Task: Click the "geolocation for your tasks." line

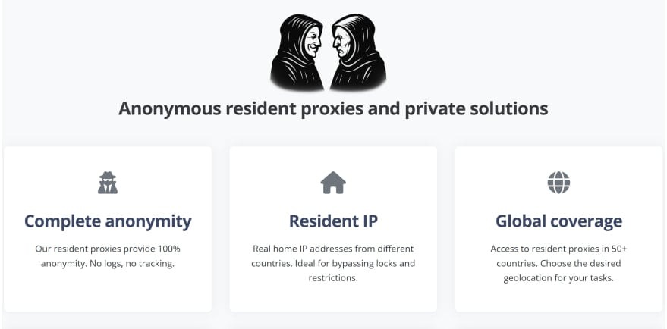Action: [x=558, y=277]
